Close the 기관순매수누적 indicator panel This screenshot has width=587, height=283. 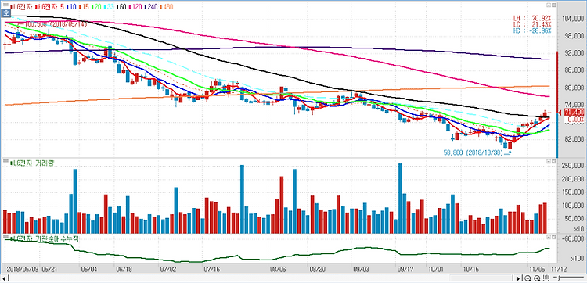coord(553,237)
